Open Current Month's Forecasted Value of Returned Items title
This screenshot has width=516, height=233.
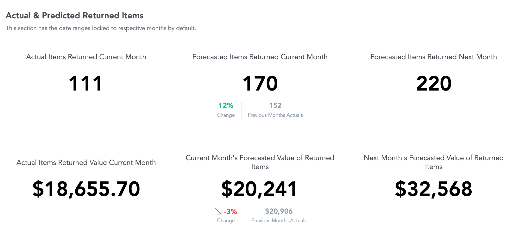point(260,162)
